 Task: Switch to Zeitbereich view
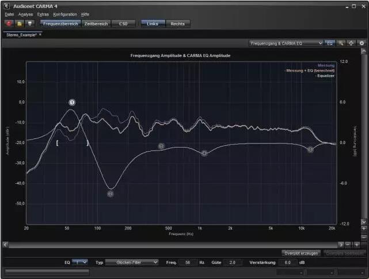pyautogui.click(x=96, y=24)
